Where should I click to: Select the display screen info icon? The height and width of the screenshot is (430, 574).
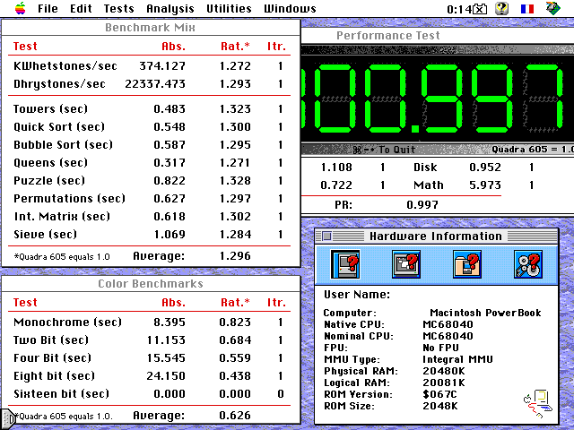(x=406, y=264)
